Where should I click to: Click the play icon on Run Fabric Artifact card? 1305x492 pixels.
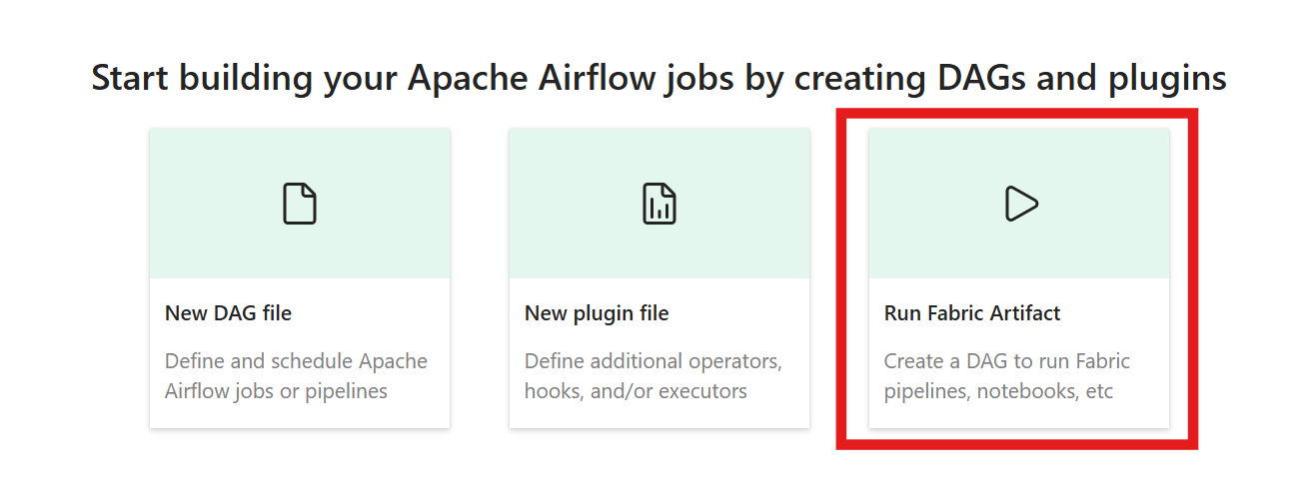pos(1020,204)
